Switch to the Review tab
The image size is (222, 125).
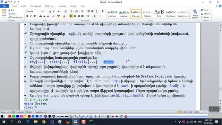(73, 6)
